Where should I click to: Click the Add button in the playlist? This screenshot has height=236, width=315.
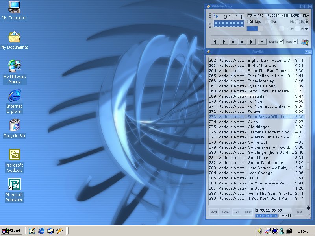pos(214,212)
